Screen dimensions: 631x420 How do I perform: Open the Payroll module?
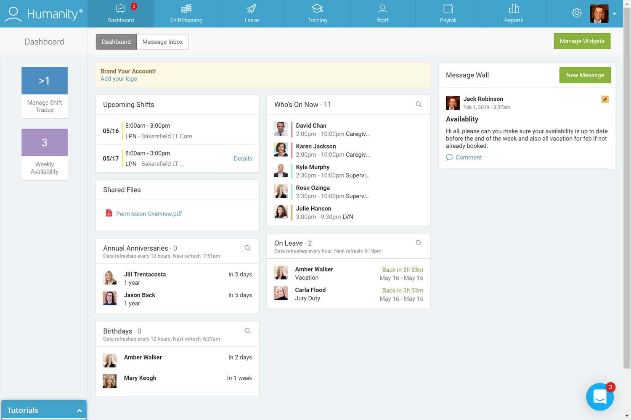(x=448, y=13)
